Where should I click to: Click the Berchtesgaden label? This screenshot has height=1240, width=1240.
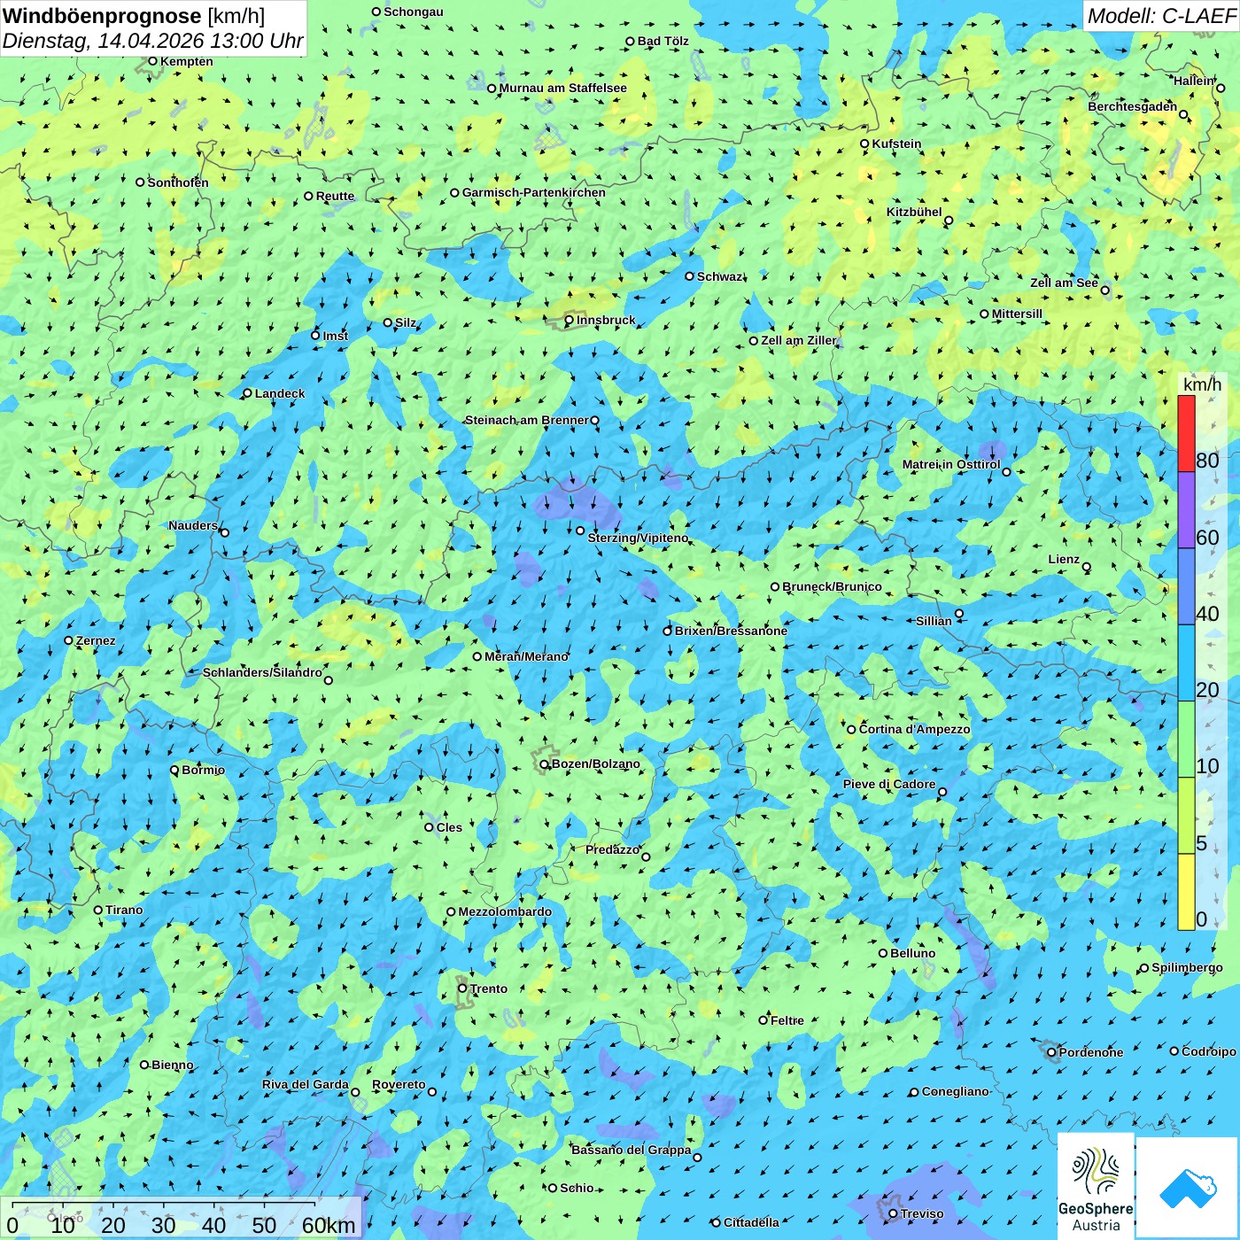[x=1133, y=106]
